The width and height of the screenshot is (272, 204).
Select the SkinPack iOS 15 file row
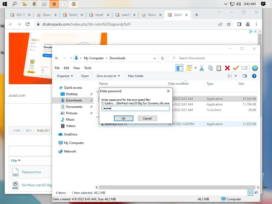click(x=178, y=124)
